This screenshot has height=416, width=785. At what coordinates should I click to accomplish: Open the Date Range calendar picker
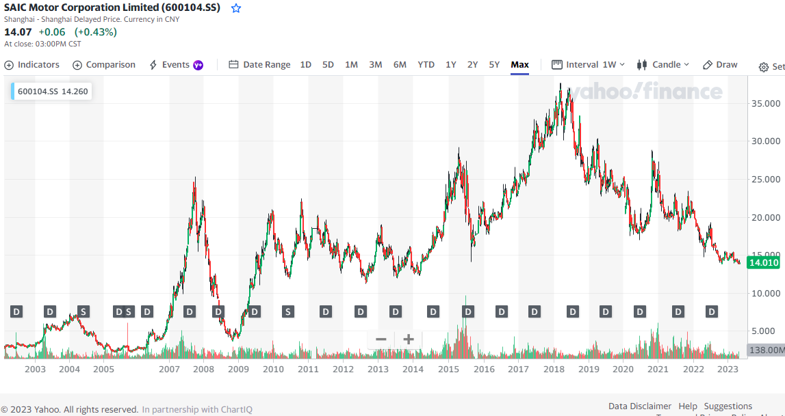pyautogui.click(x=259, y=64)
